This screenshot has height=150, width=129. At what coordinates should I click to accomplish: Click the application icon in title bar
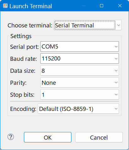click(x=5, y=6)
